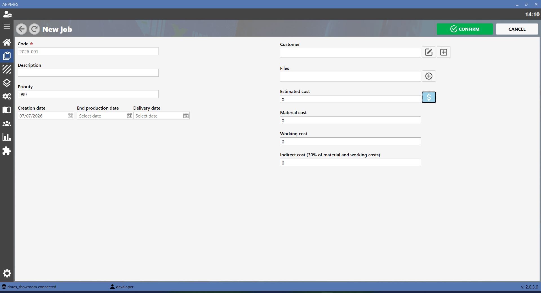
Task: Confirm the new job
Action: [x=465, y=29]
